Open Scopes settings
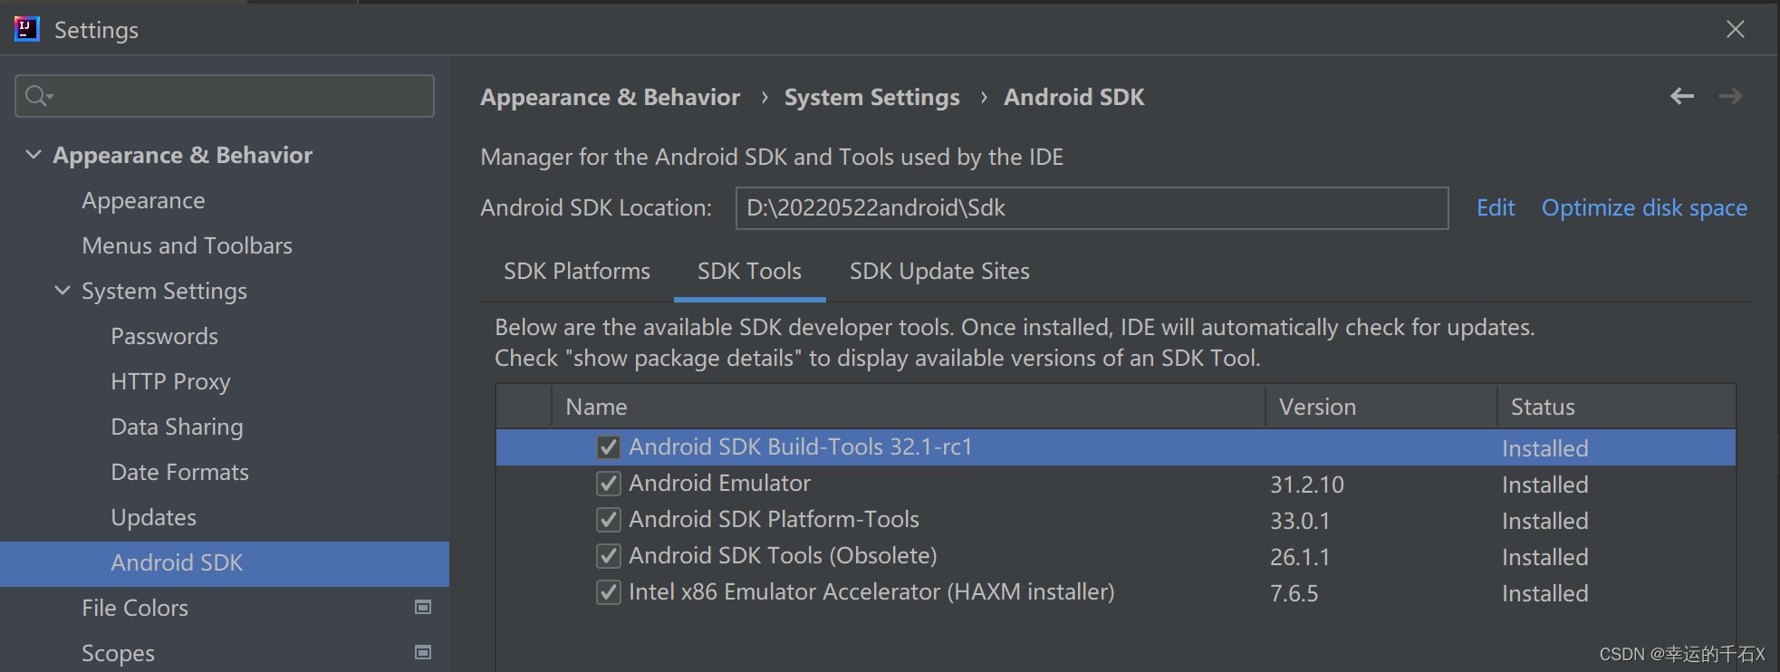Image resolution: width=1780 pixels, height=672 pixels. [x=118, y=653]
